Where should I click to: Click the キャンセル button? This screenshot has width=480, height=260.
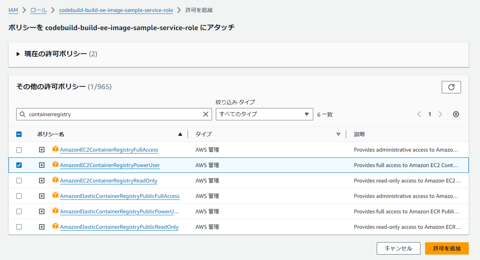click(x=398, y=248)
